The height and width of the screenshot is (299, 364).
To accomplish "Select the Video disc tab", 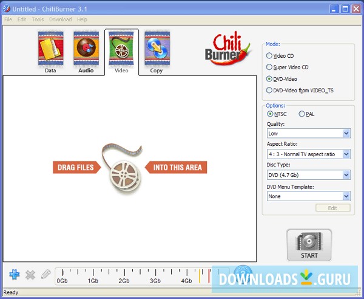I will 121,52.
